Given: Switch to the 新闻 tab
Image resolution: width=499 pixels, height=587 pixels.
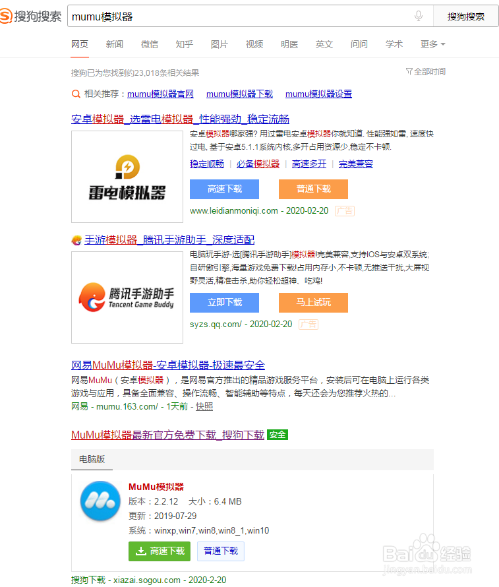Looking at the screenshot, I should point(115,45).
